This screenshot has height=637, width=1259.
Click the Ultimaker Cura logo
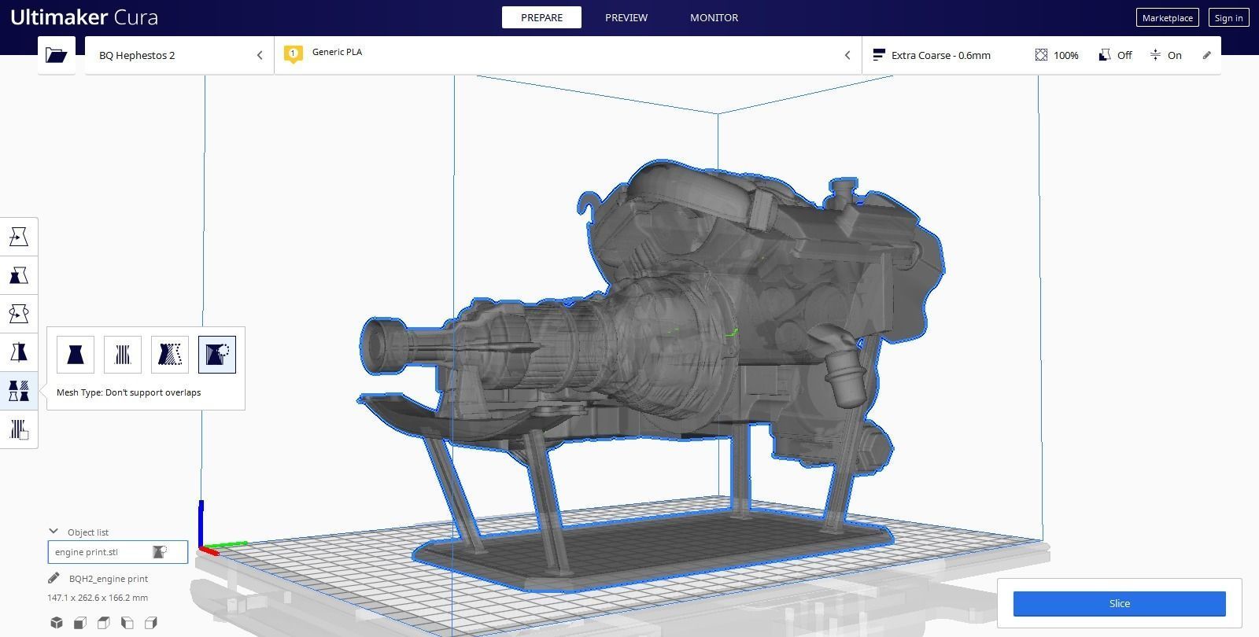tap(84, 17)
